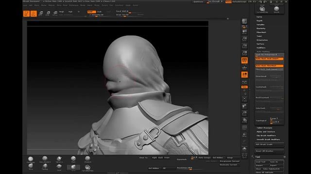Pick the Dam_Standard brush icon
311x174 pixels.
coord(45,159)
